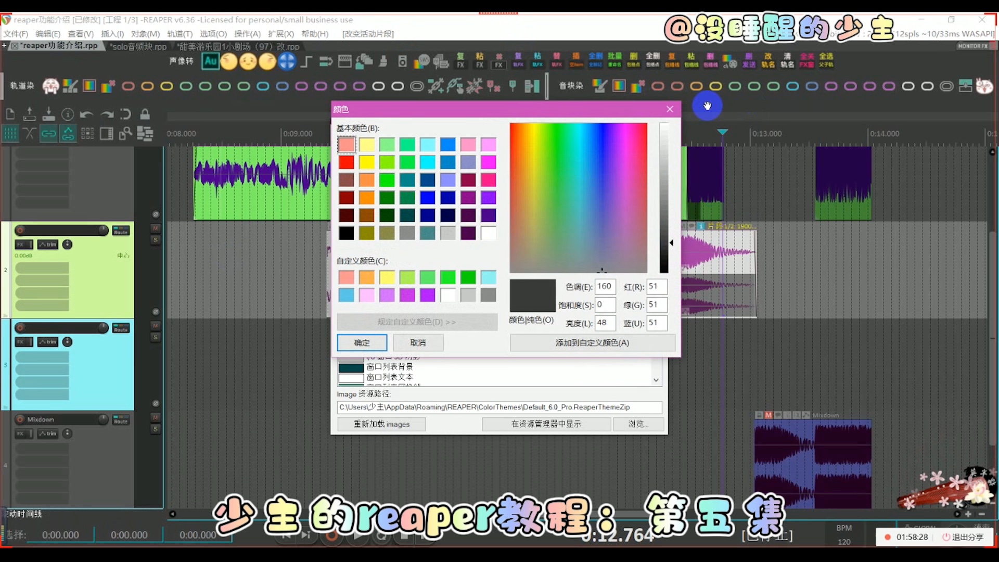
Task: Toggle the grid lines button
Action: (x=10, y=134)
